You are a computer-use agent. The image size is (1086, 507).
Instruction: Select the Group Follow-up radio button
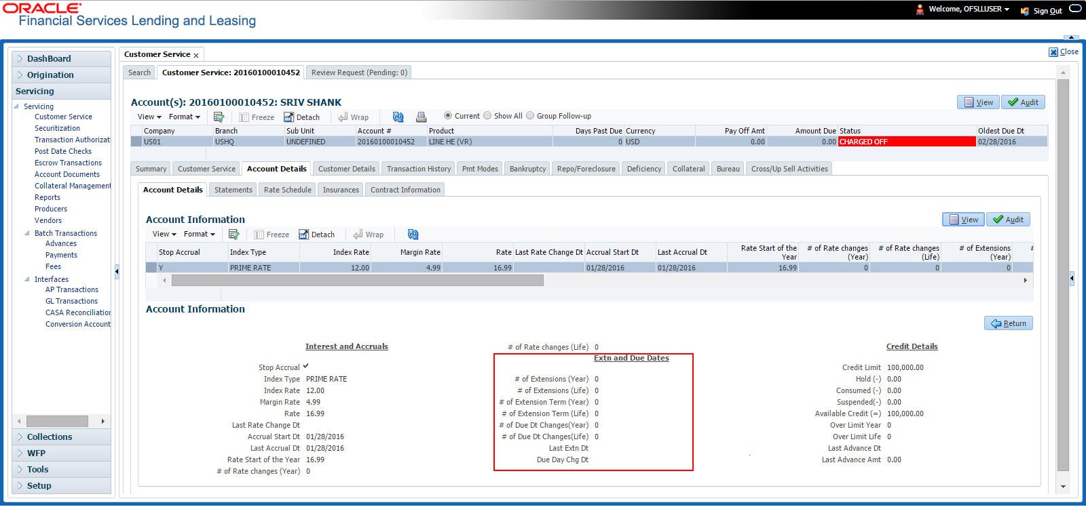tap(530, 115)
